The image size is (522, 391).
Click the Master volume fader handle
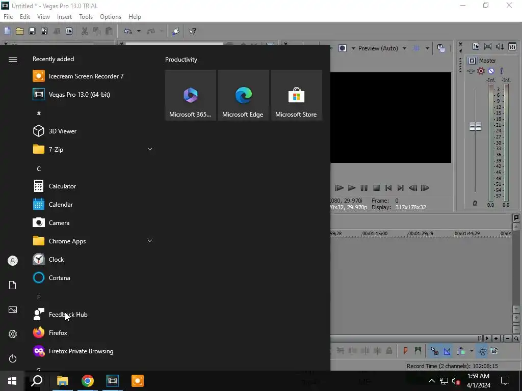click(x=475, y=126)
